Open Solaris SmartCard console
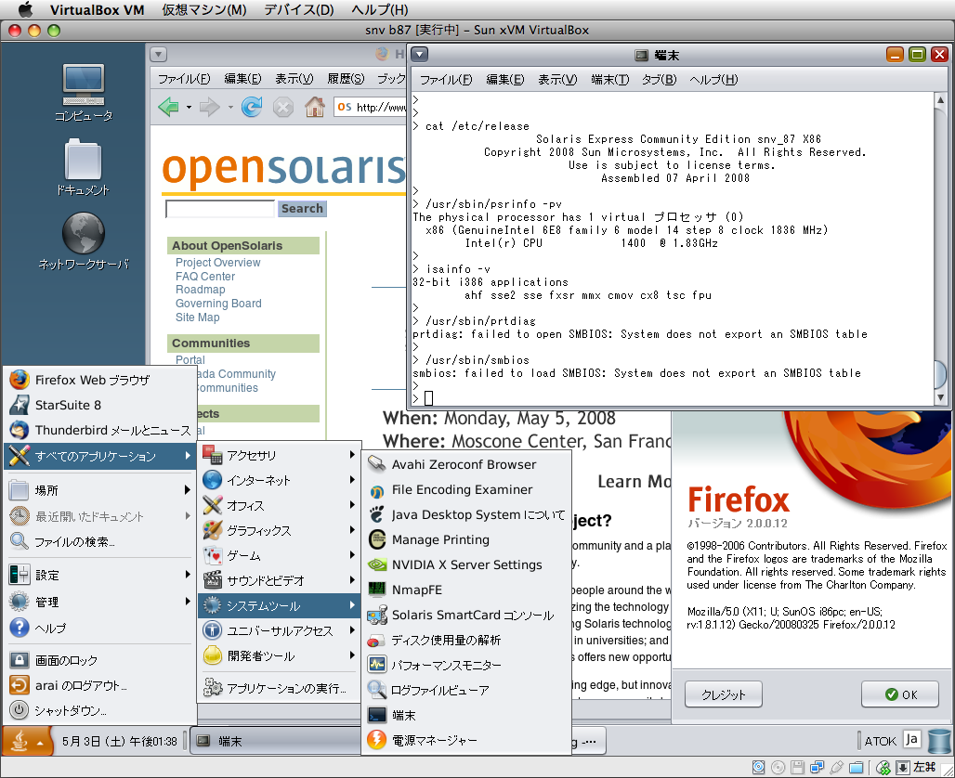Screen dimensions: 955x778 click(x=466, y=615)
